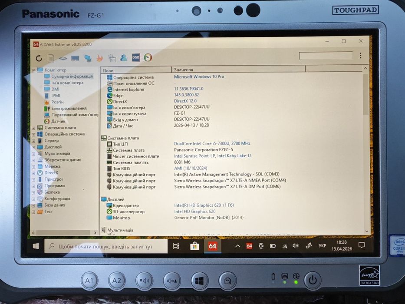Expand the DirectX tree node
The width and height of the screenshot is (405, 304).
coord(33,173)
